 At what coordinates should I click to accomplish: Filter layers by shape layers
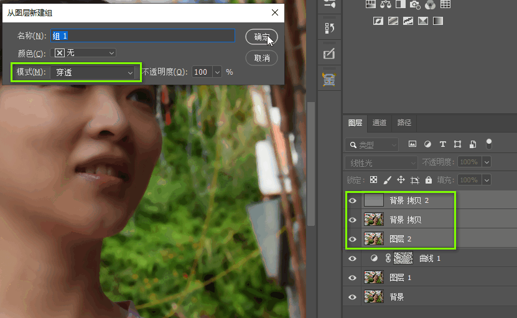coord(458,144)
